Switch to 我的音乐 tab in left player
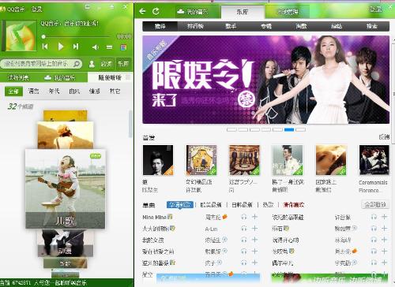This screenshot has width=395, height=287. 59,77
